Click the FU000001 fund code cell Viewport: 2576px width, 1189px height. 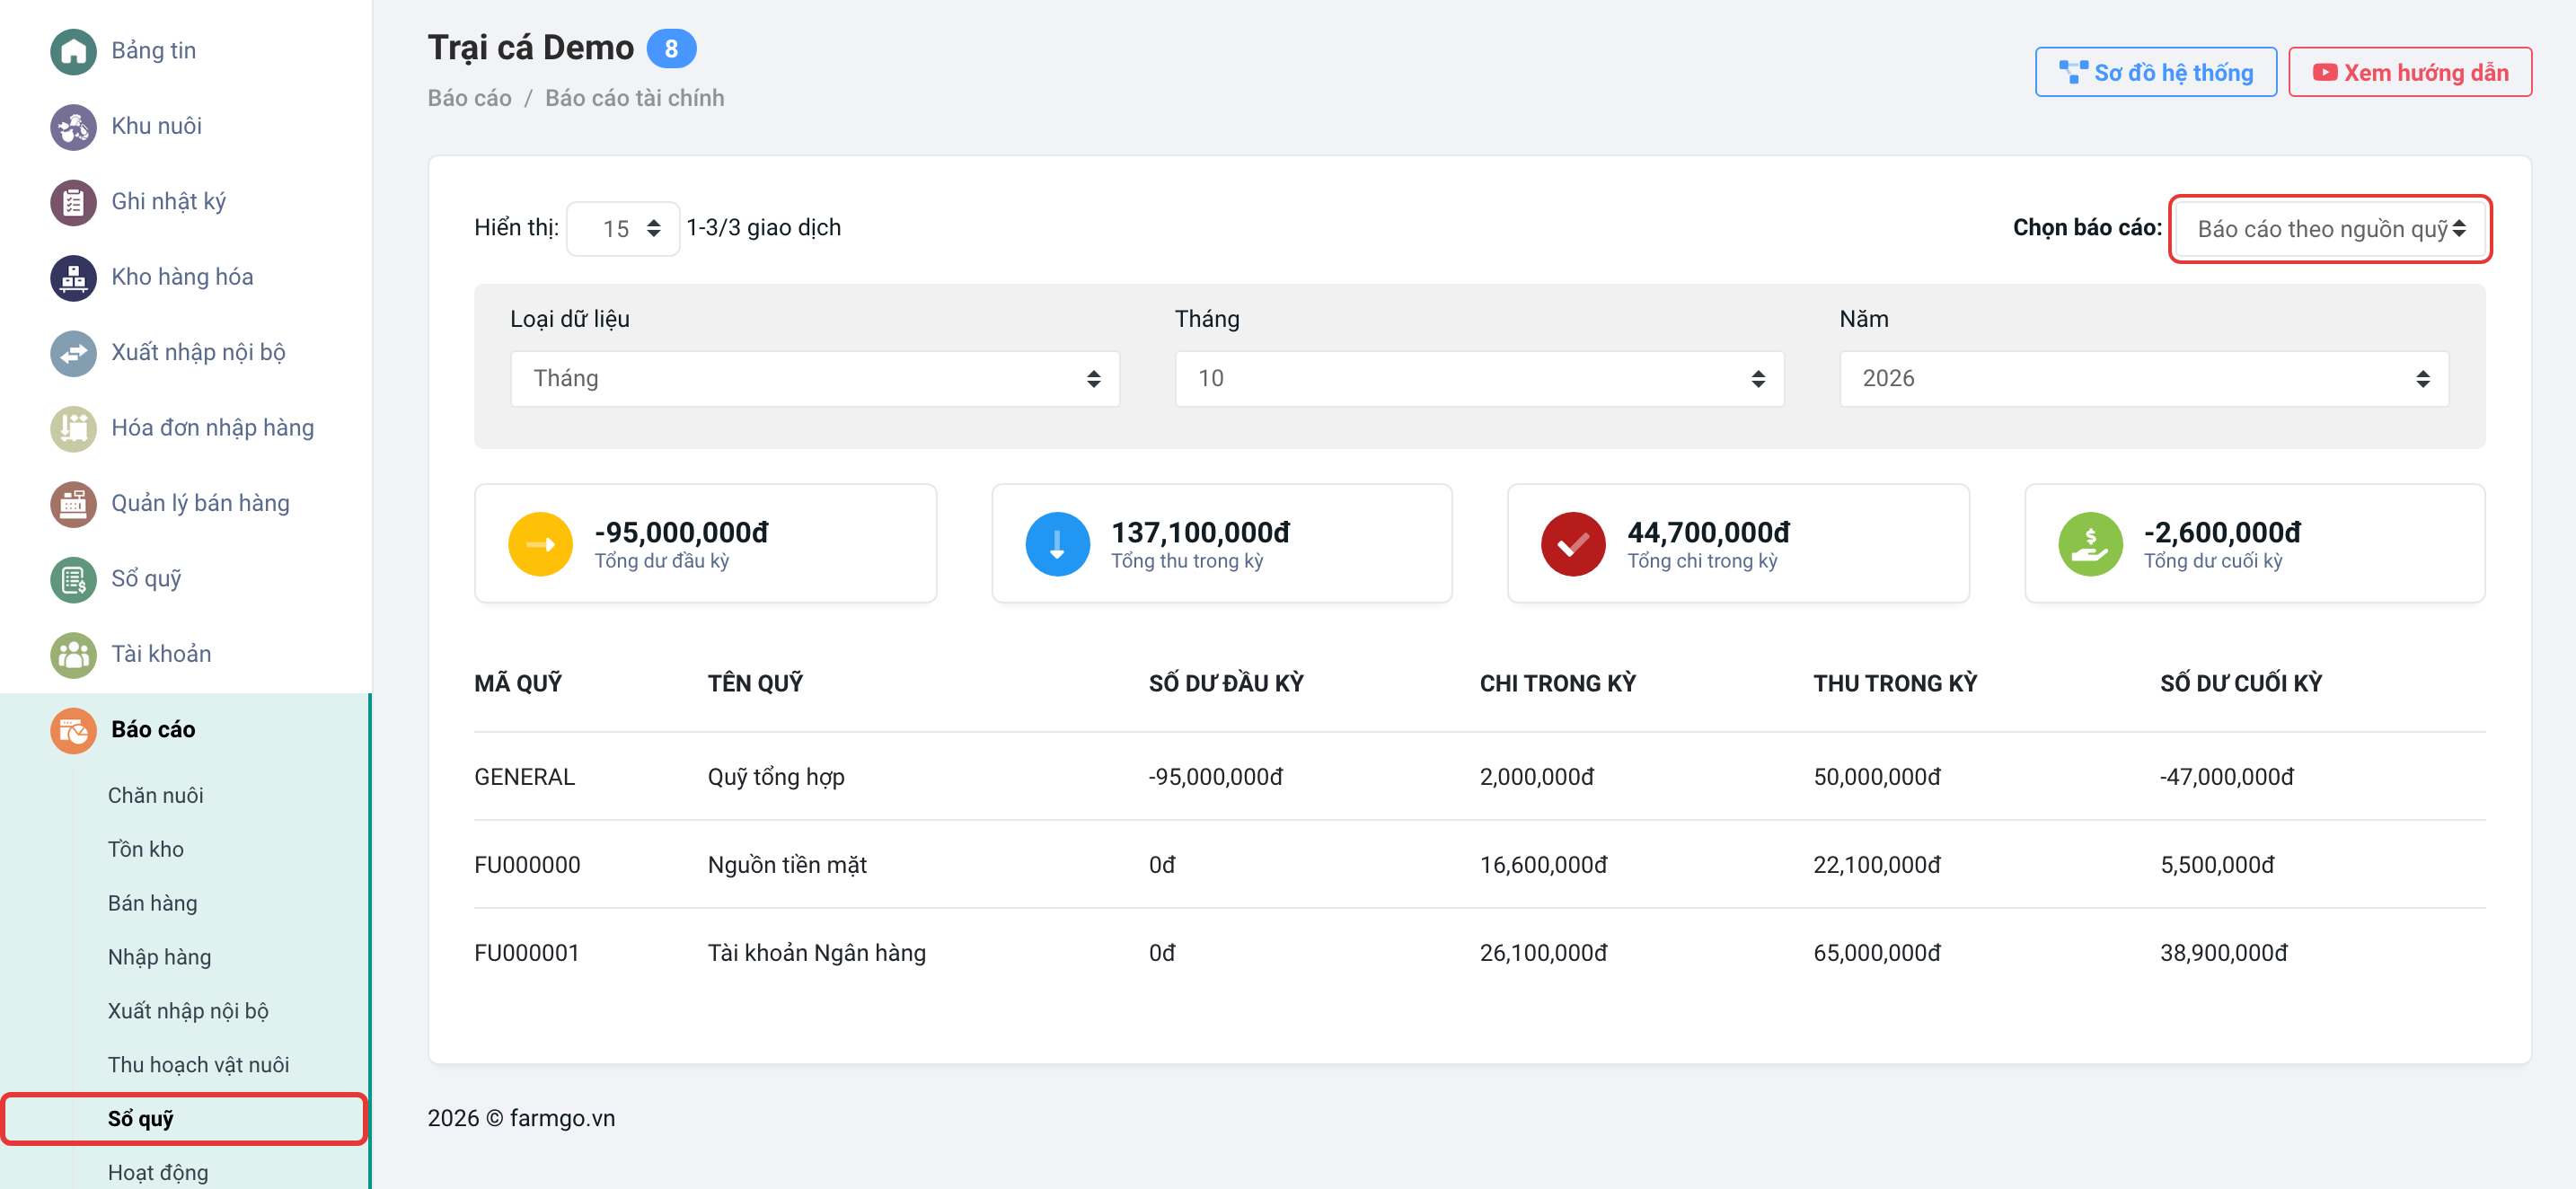(527, 953)
